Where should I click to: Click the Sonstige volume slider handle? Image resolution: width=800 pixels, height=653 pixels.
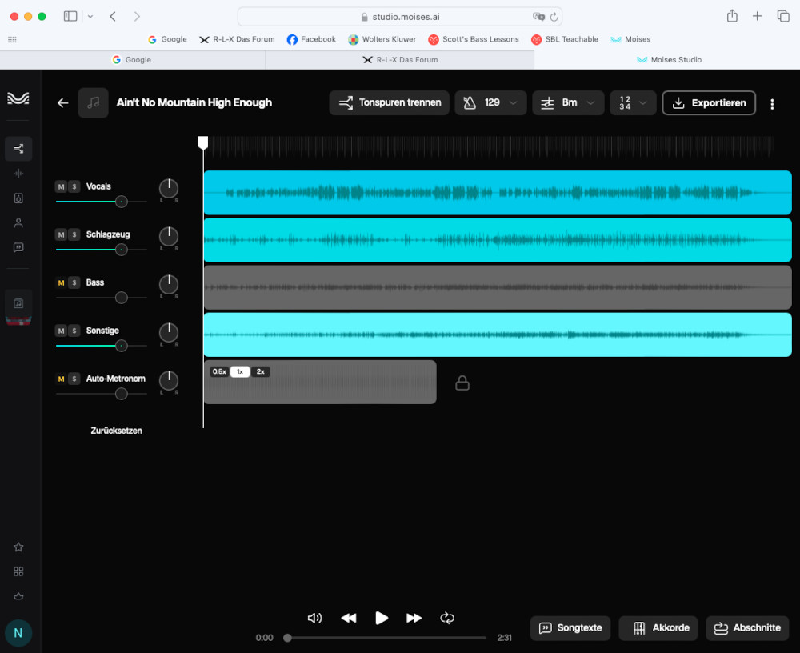click(x=121, y=346)
